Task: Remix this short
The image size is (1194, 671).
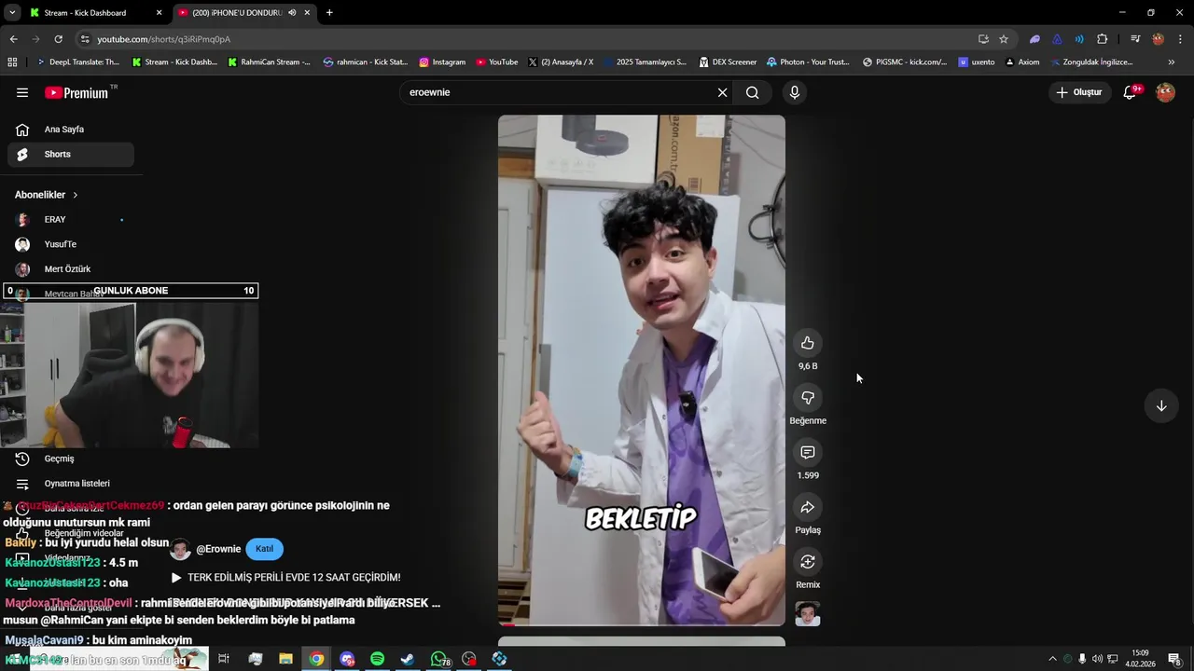Action: (808, 561)
